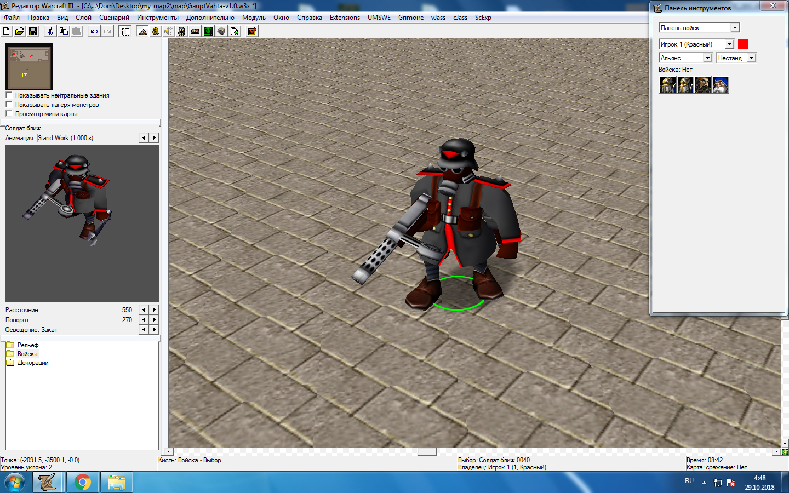This screenshot has width=789, height=493.
Task: Activate the dashed-rectangle selection brush tool
Action: 125,31
